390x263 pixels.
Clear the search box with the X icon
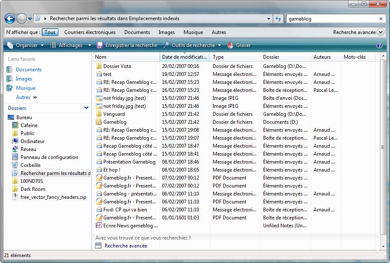point(381,19)
